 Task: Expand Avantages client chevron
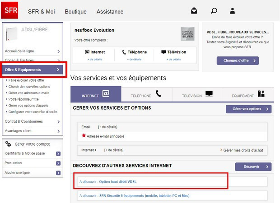(59, 131)
